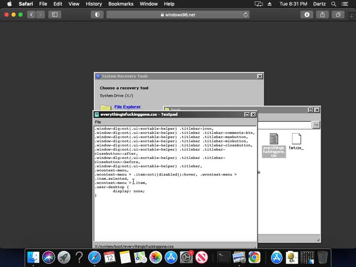
Task: Click the Dartz user name in menu bar
Action: 319,4
